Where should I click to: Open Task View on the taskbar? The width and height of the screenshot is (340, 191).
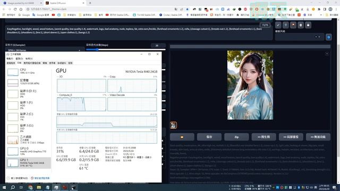pyautogui.click(x=21, y=187)
